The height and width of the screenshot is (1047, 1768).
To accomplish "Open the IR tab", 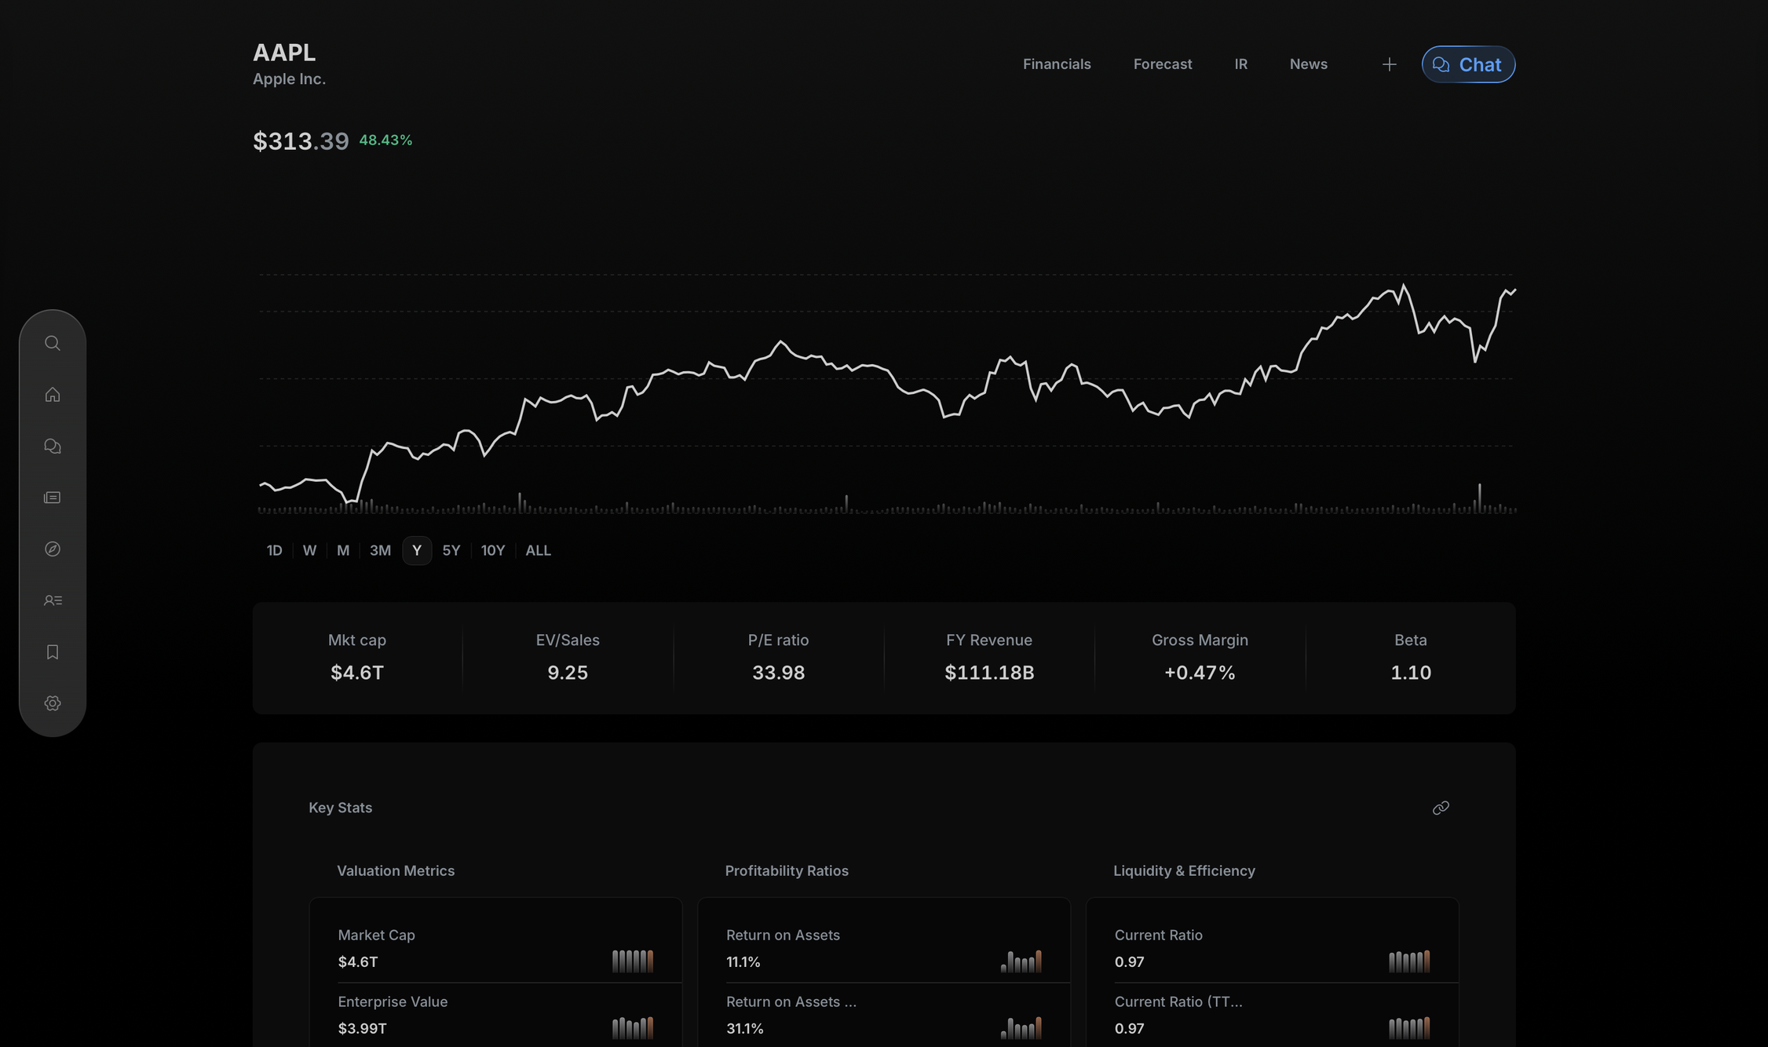I will click(x=1240, y=64).
